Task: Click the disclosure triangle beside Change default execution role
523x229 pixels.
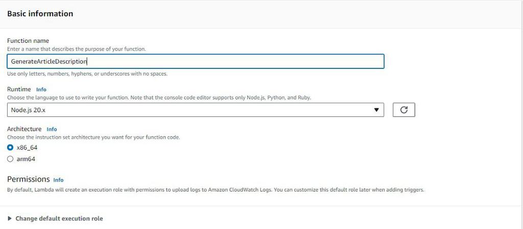Action: (x=10, y=219)
